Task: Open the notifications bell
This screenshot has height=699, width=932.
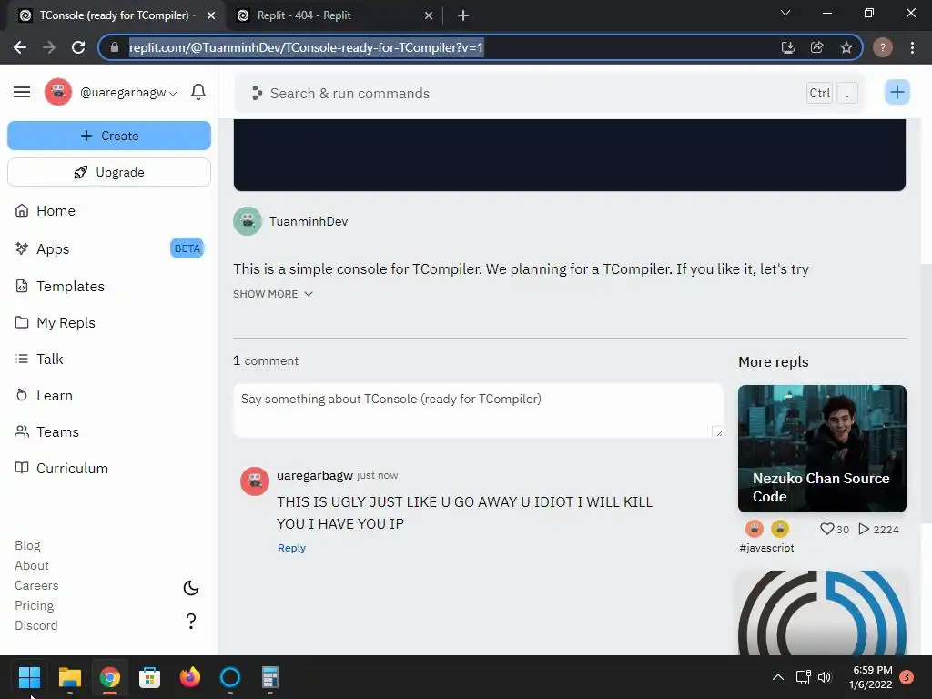Action: pos(198,92)
